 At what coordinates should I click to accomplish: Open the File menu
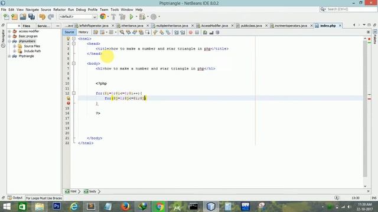click(x=4, y=9)
